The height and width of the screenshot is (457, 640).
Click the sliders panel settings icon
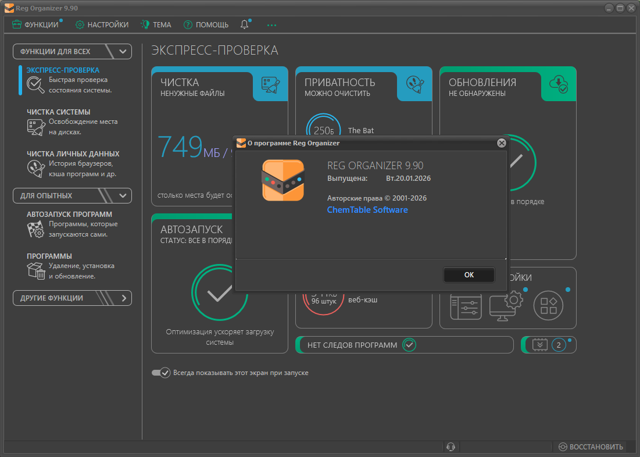point(466,306)
